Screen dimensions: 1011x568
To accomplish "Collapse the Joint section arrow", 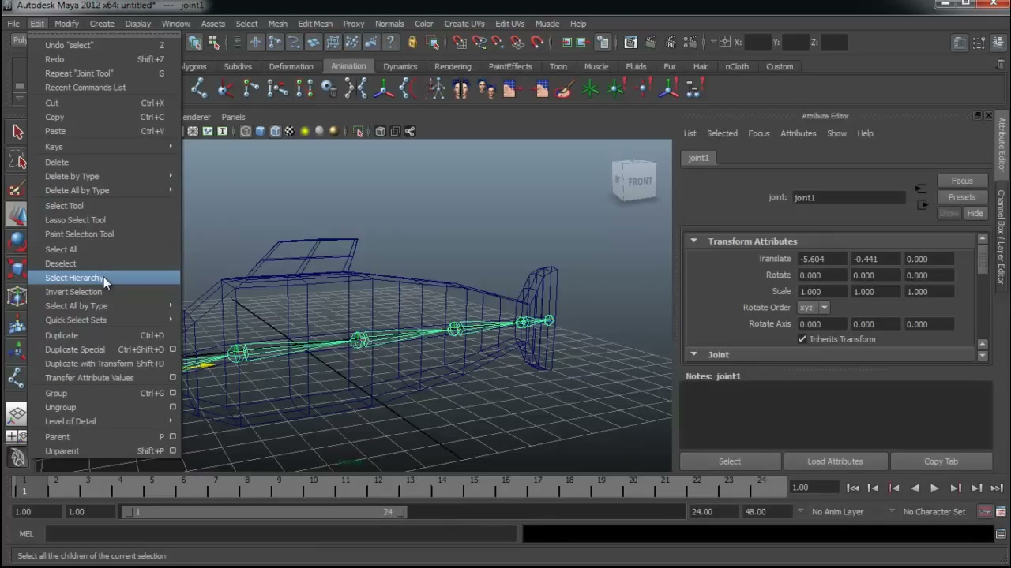I will [x=693, y=355].
